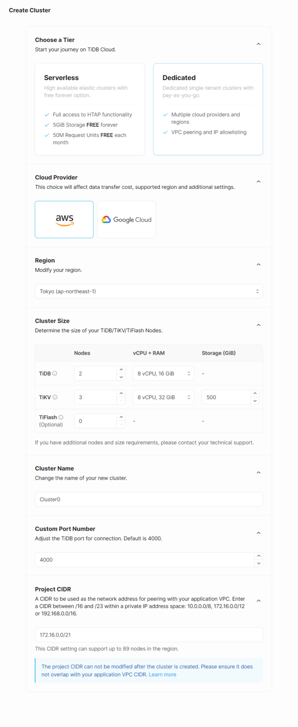
Task: Click the TiKV storage 500 field
Action: 226,397
